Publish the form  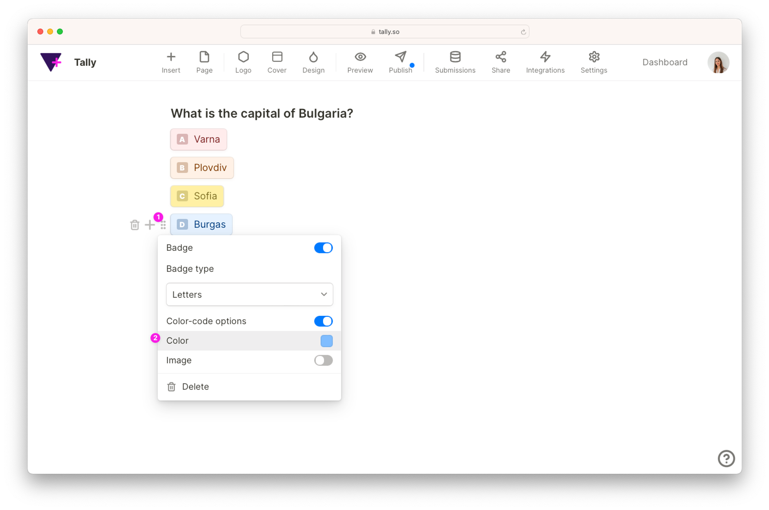[x=400, y=62]
